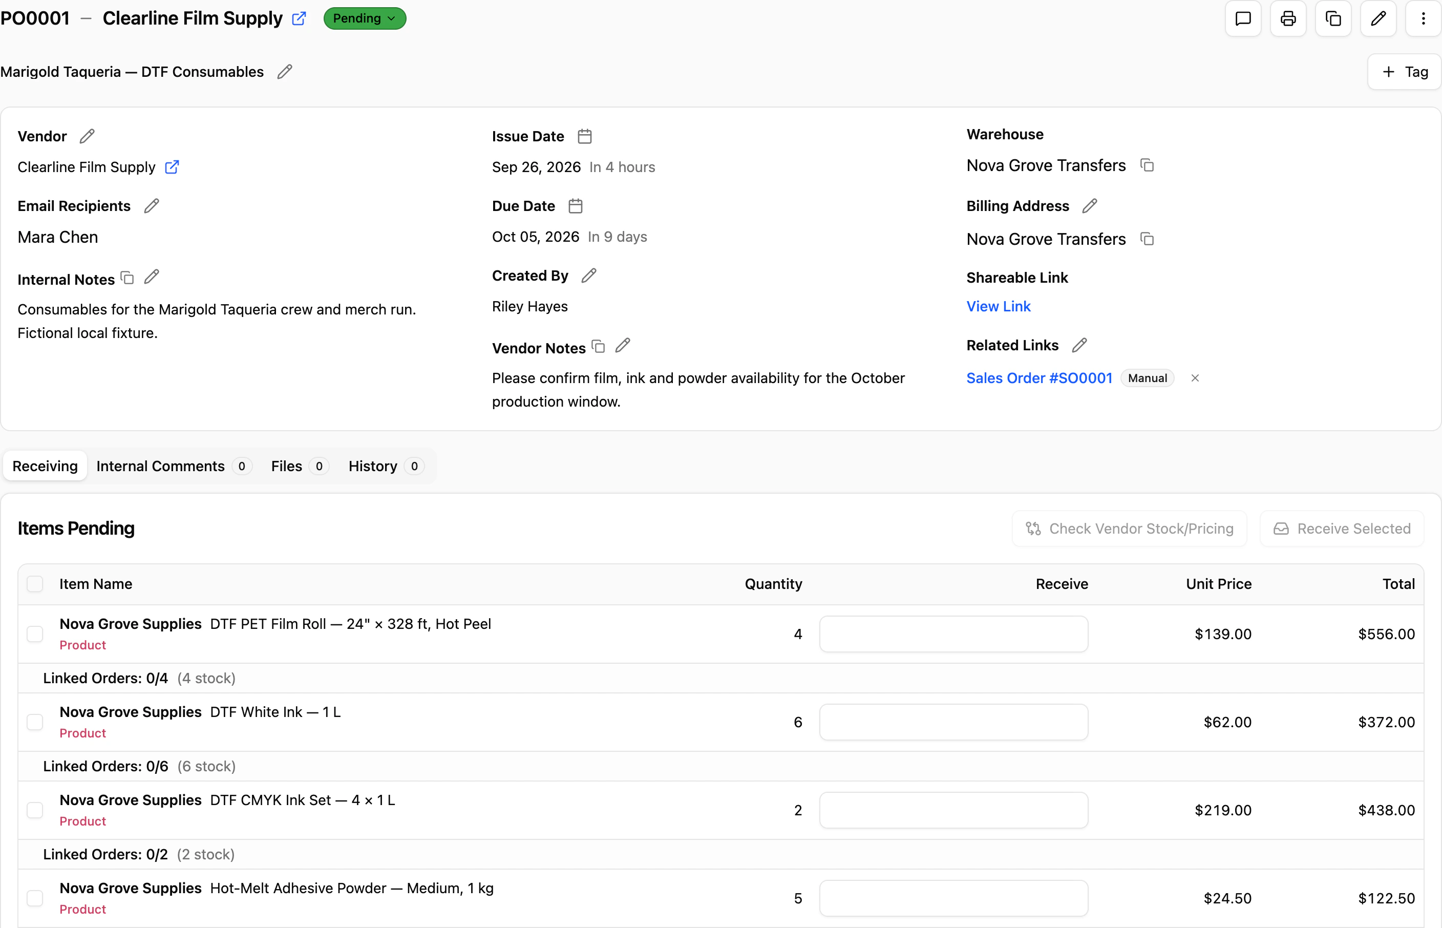Copy the Vendor Notes text
1442x928 pixels.
[598, 347]
